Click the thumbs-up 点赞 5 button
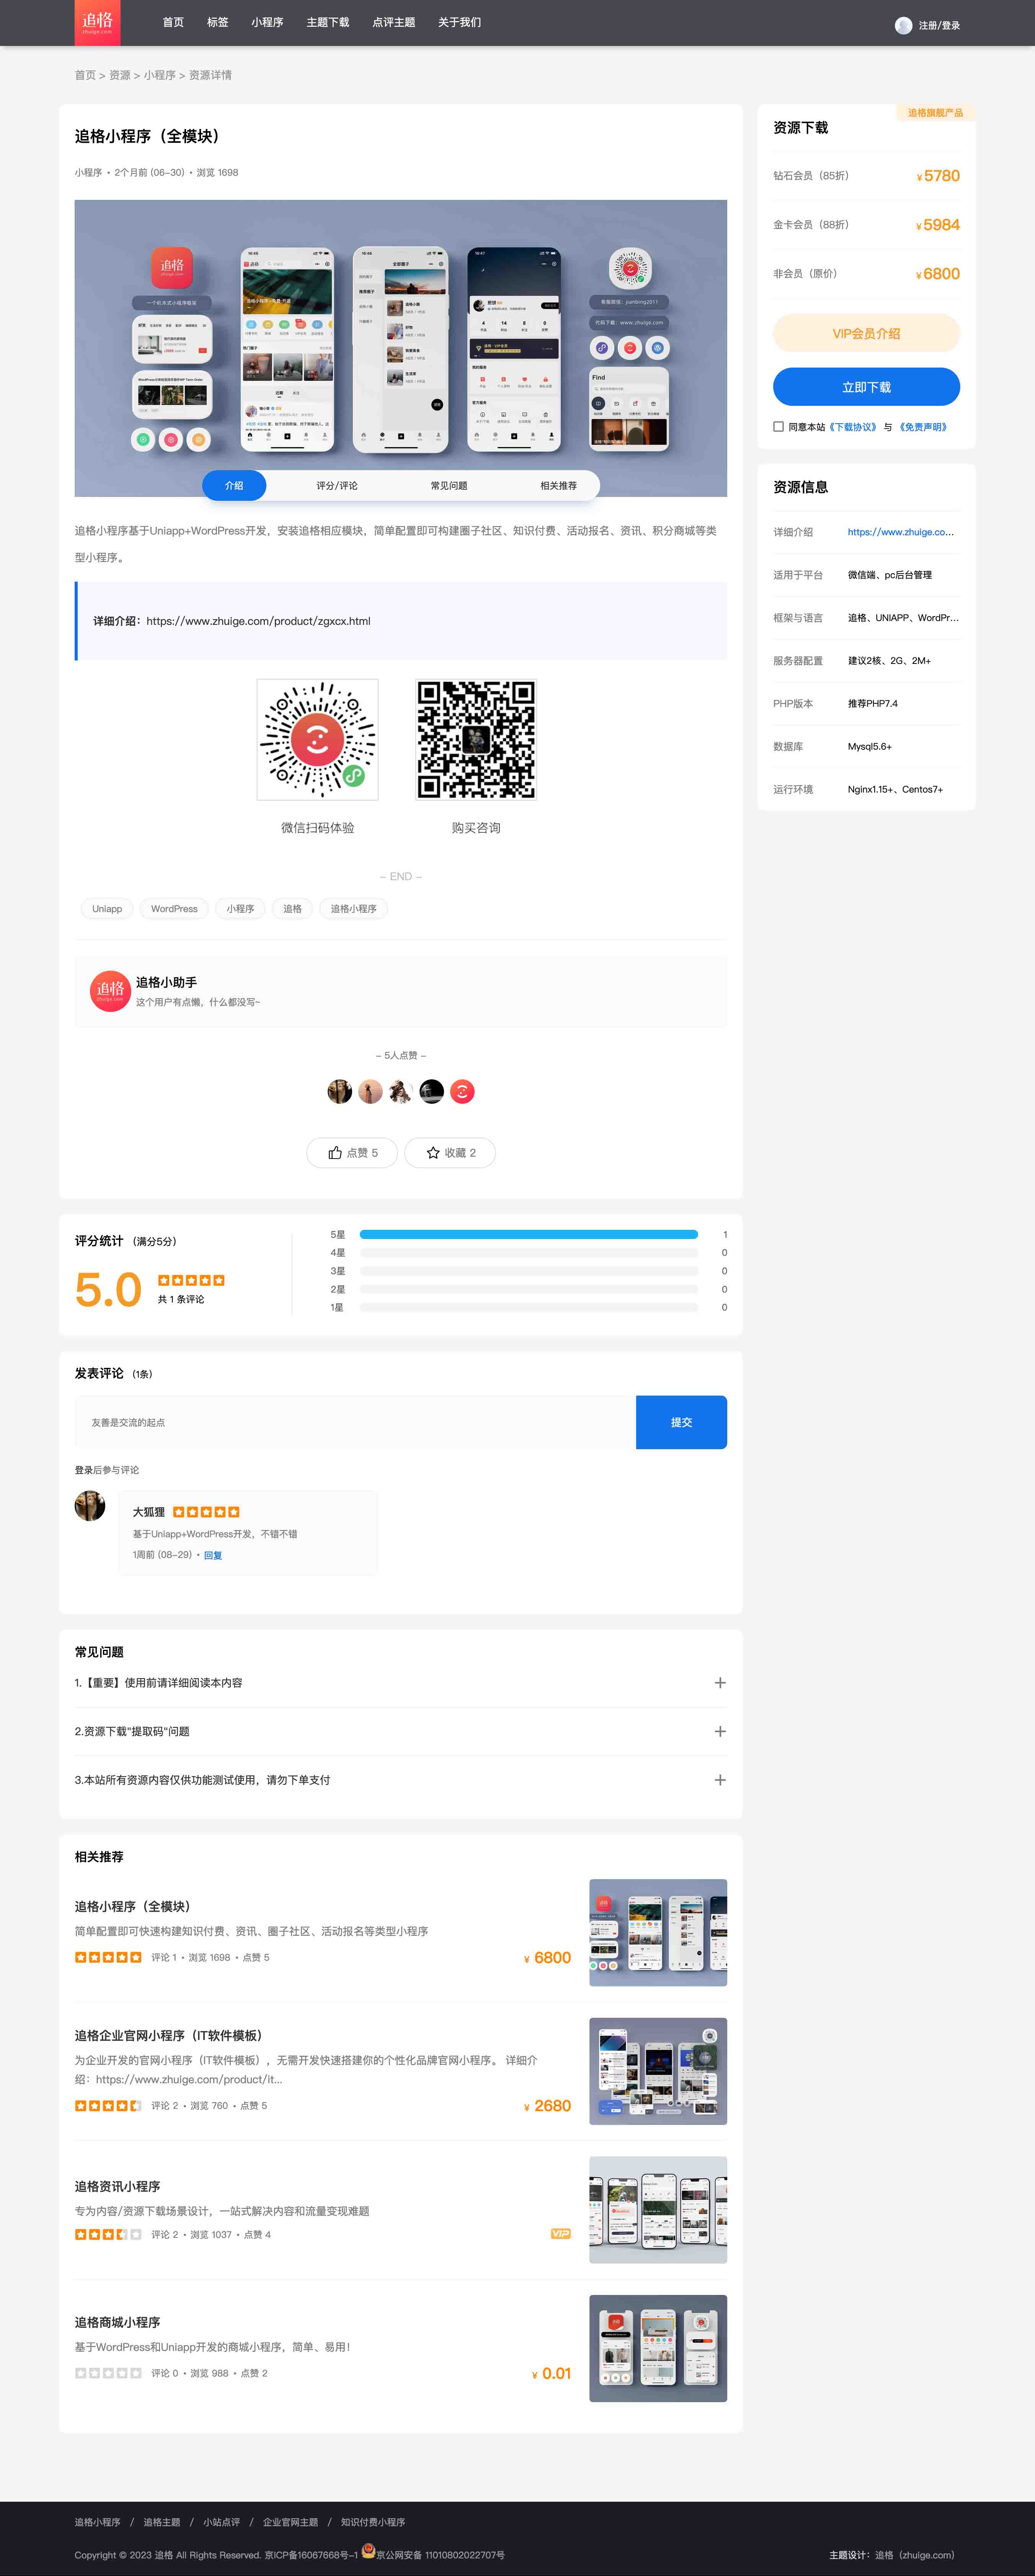 click(352, 1152)
